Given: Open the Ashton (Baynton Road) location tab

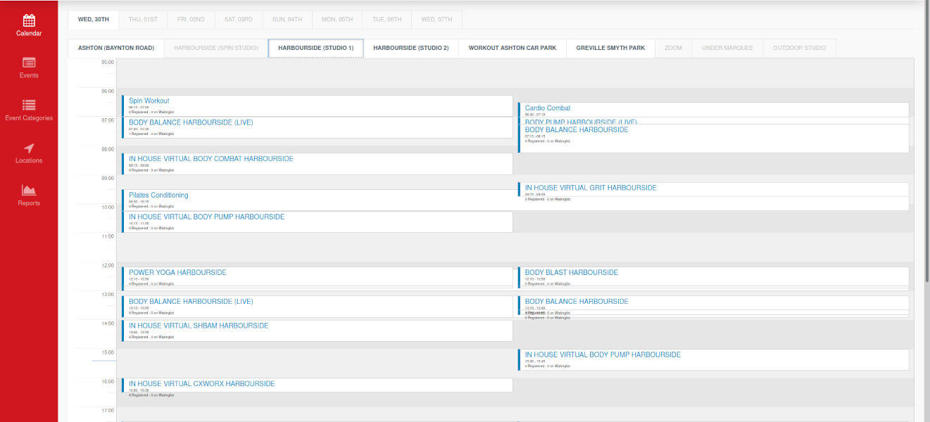Looking at the screenshot, I should point(116,49).
